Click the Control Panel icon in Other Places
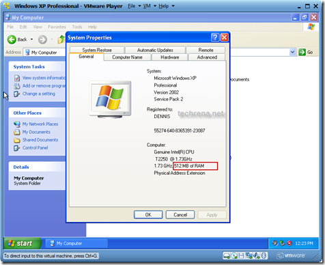This screenshot has height=265, width=325. tap(17, 148)
